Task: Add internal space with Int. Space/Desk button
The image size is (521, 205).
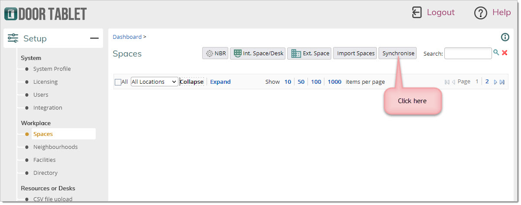Action: pos(258,54)
